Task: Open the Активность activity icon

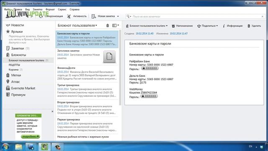Action: 69,16
